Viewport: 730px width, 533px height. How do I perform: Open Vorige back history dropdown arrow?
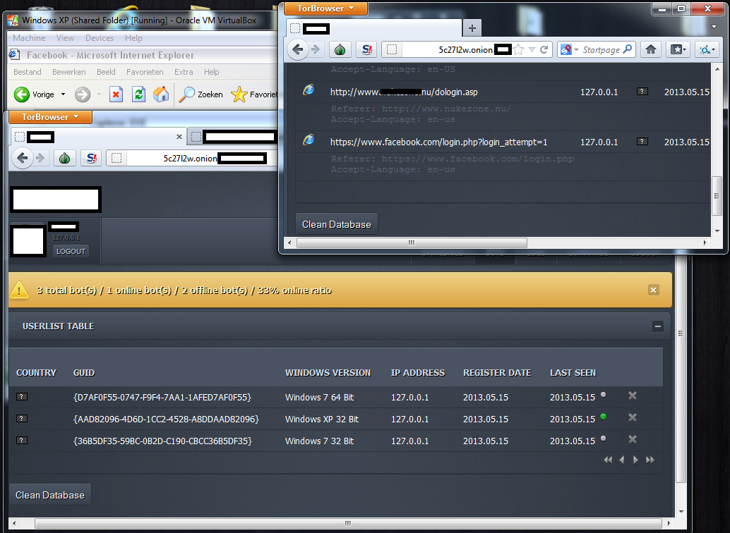click(x=64, y=94)
